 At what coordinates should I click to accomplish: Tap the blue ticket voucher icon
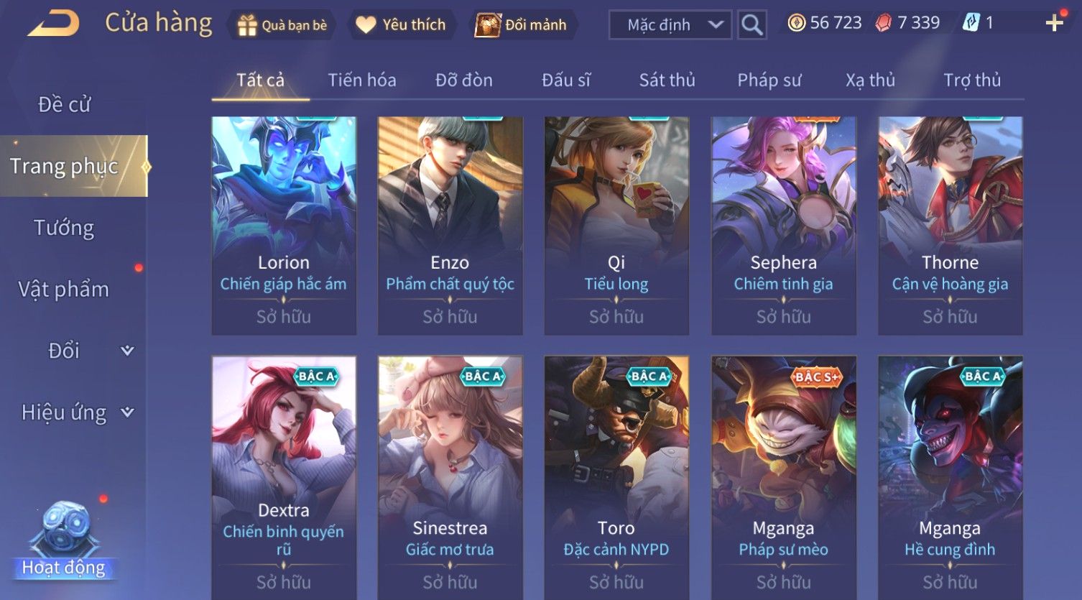click(x=971, y=23)
